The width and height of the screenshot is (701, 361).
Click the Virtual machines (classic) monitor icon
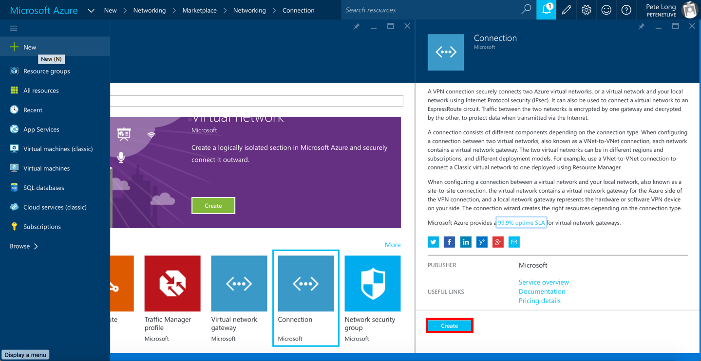click(14, 149)
